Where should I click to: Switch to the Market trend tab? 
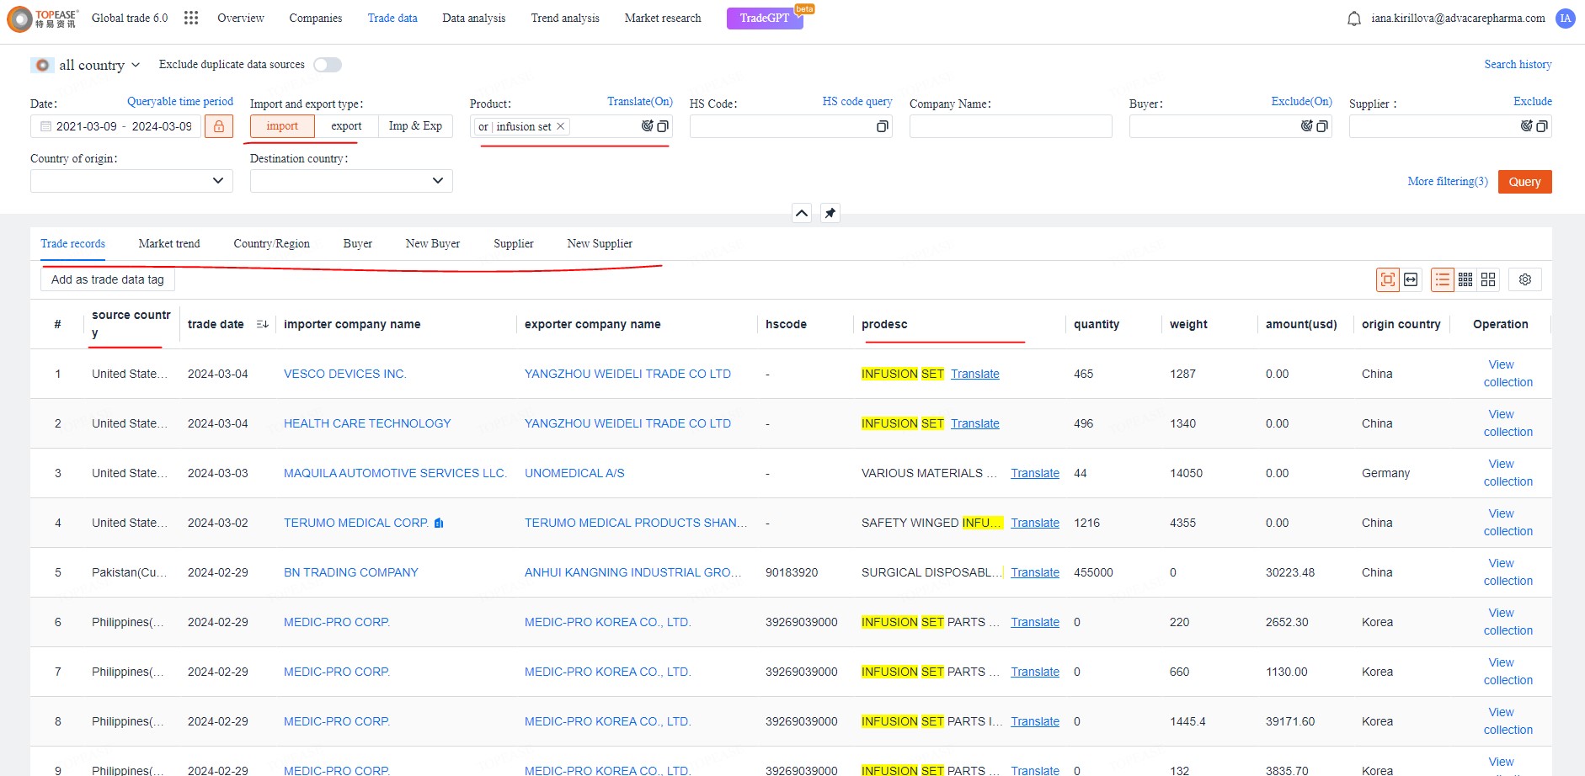[169, 244]
